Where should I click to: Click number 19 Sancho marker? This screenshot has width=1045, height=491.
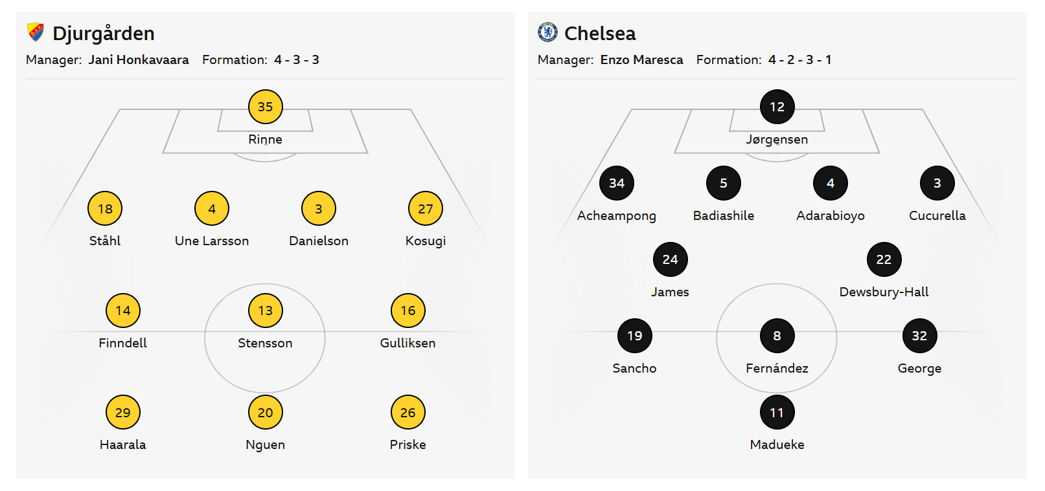click(x=634, y=336)
